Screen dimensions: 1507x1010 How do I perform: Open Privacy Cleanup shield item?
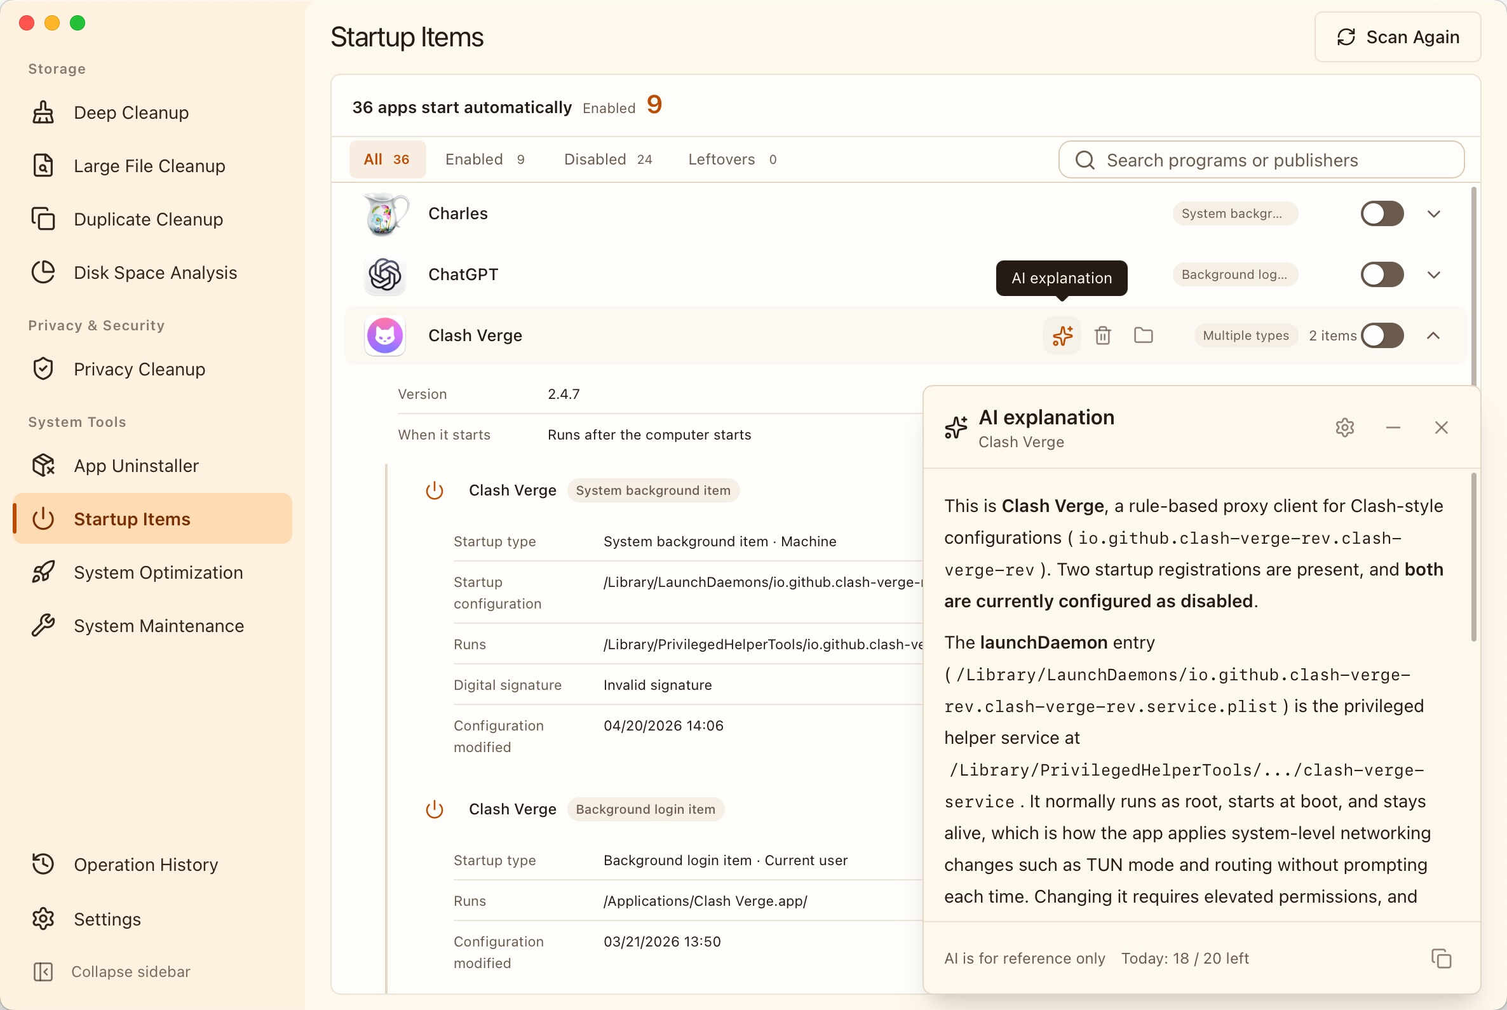click(x=152, y=369)
